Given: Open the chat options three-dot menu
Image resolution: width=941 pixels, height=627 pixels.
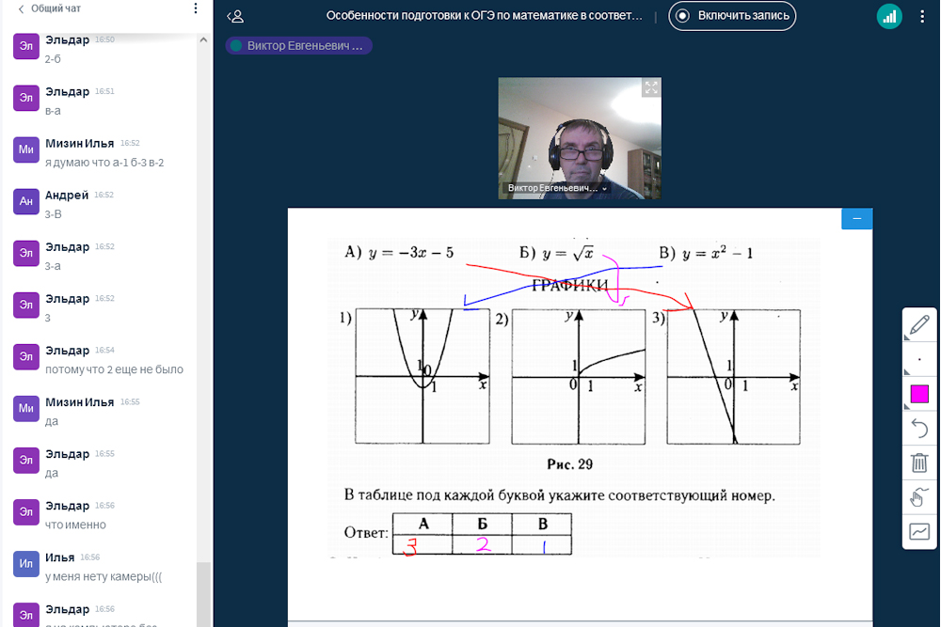Looking at the screenshot, I should click(196, 8).
